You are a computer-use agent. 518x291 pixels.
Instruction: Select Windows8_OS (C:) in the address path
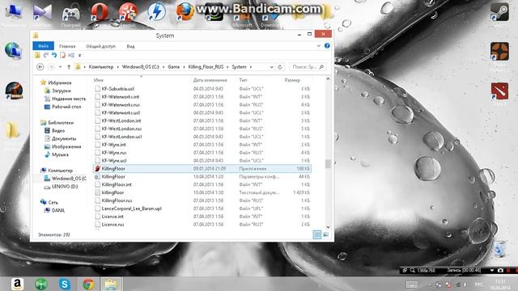141,67
